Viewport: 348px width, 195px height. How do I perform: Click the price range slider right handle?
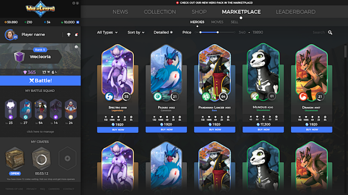pyautogui.click(x=218, y=32)
